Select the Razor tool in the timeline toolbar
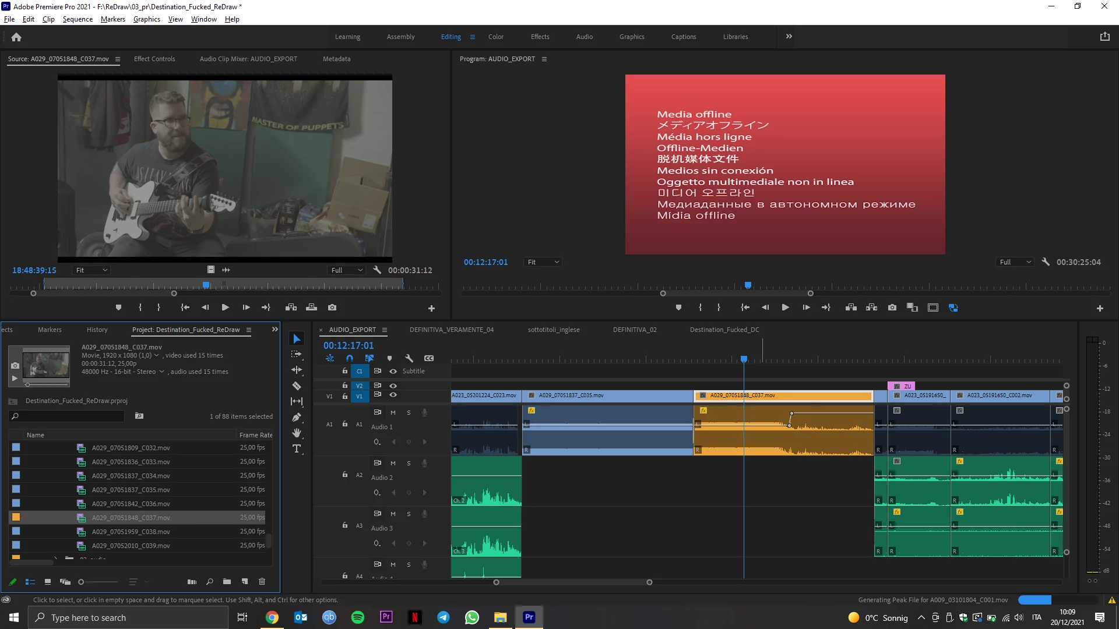Screen dimensions: 1119x629 pyautogui.click(x=297, y=386)
